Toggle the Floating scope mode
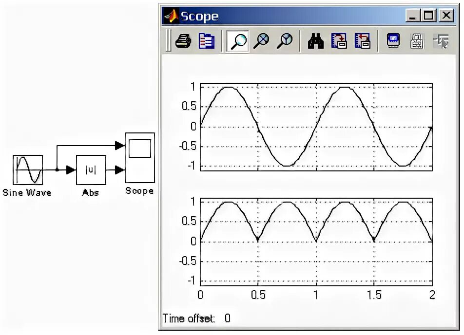Screen dimensions: 464x335 pos(393,40)
